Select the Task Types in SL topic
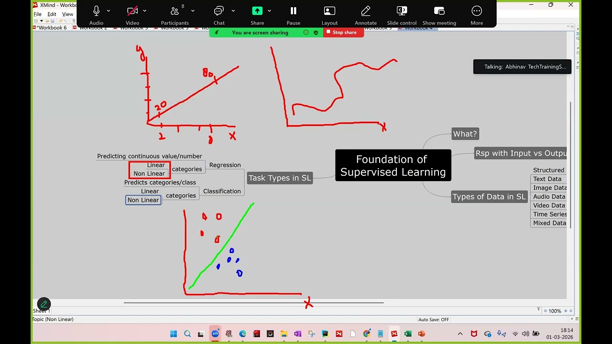This screenshot has width=612, height=344. 280,178
